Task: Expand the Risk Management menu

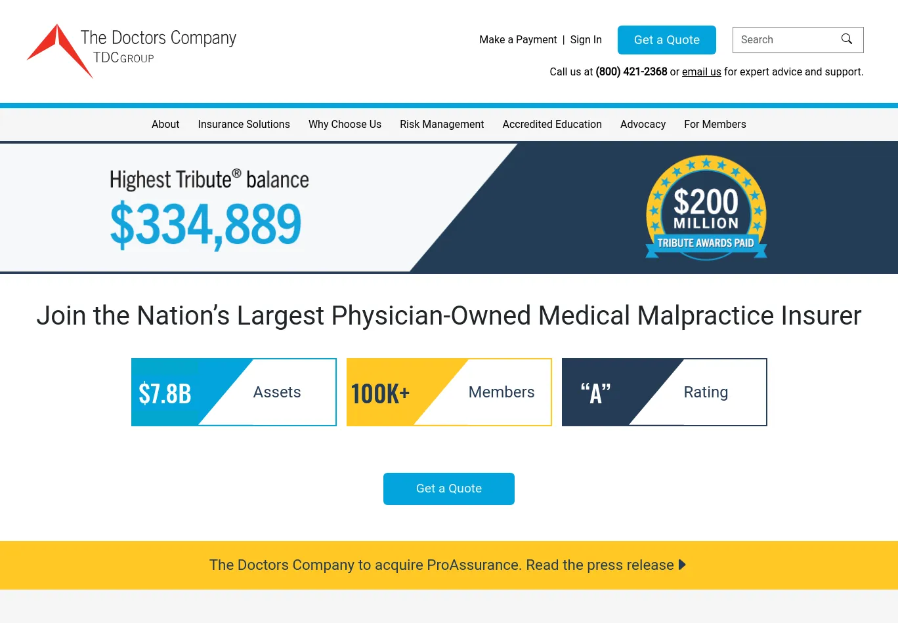Action: point(442,125)
